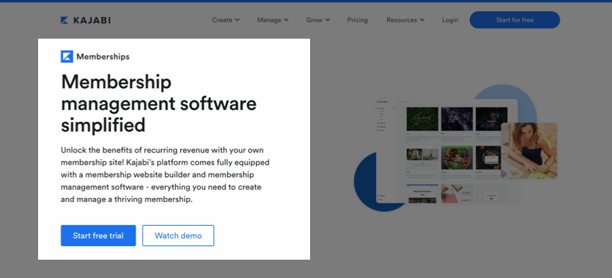Expand the Grow menu dropdown

click(x=318, y=20)
